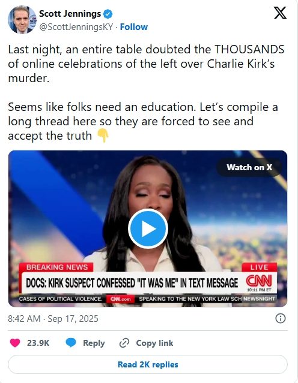Like the tweet with the heart icon
Screen dimensions: 298x383
tap(14, 343)
